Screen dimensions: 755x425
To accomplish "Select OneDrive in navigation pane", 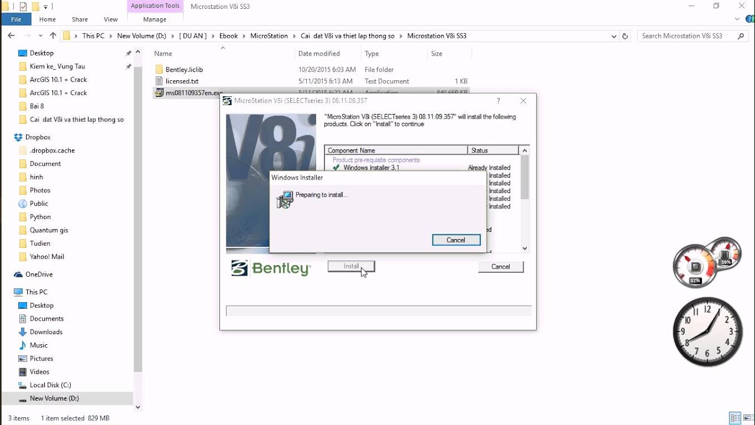I will point(39,274).
